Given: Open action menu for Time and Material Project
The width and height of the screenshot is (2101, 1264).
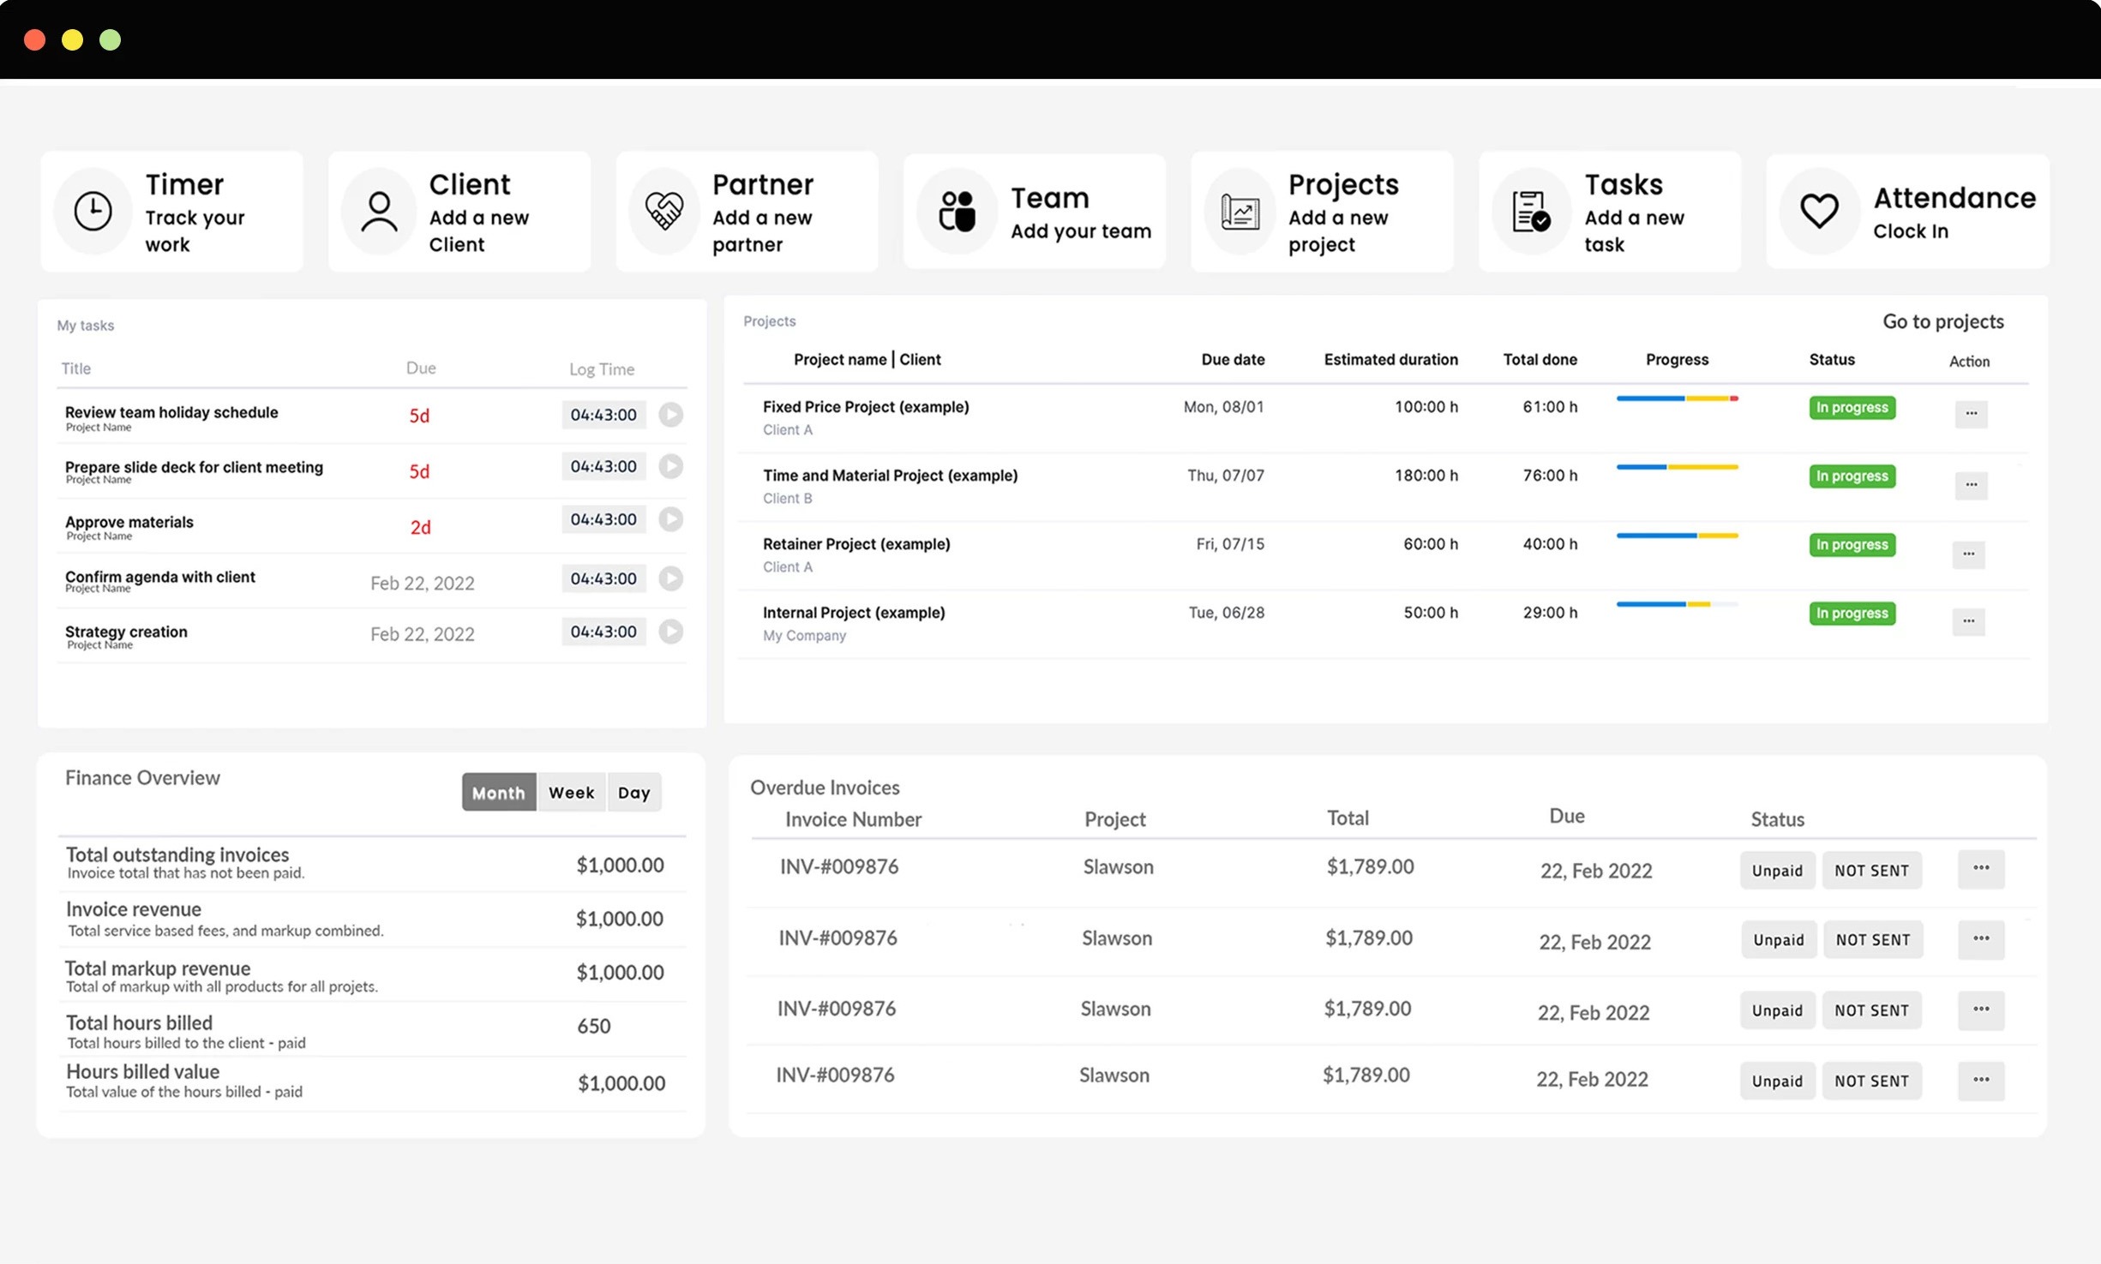Looking at the screenshot, I should [x=1971, y=485].
